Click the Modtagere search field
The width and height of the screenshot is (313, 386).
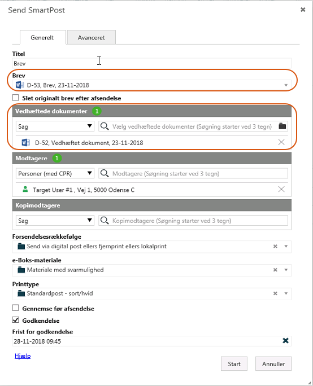coord(193,174)
